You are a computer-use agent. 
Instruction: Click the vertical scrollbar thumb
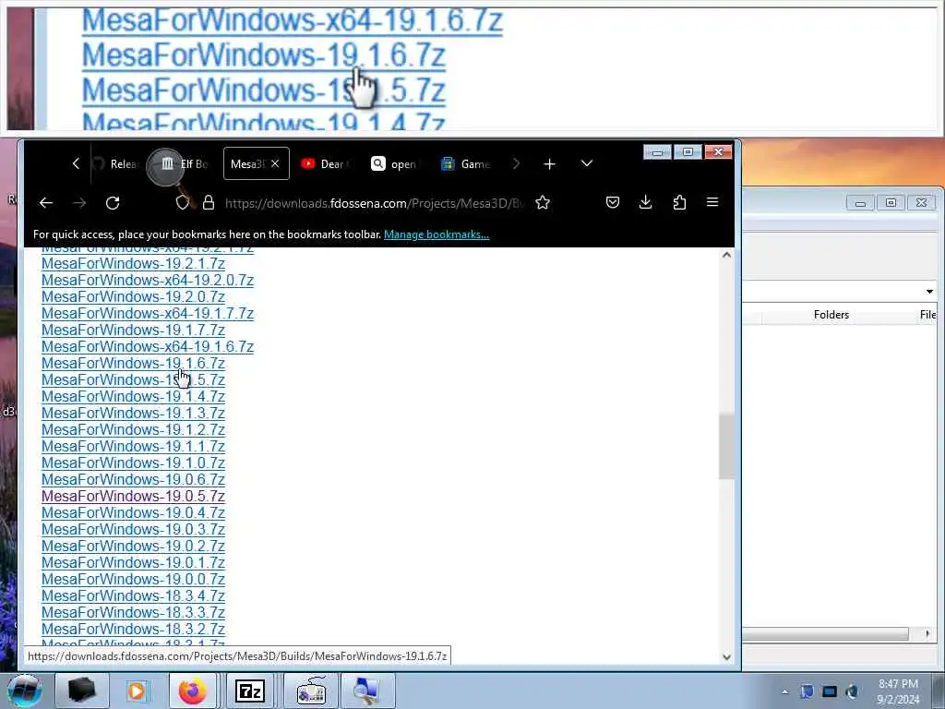pos(727,446)
